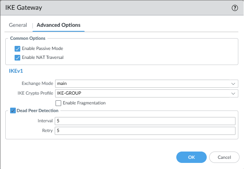This screenshot has height=169, width=244.
Task: Switch to the General tab
Action: coord(18,25)
